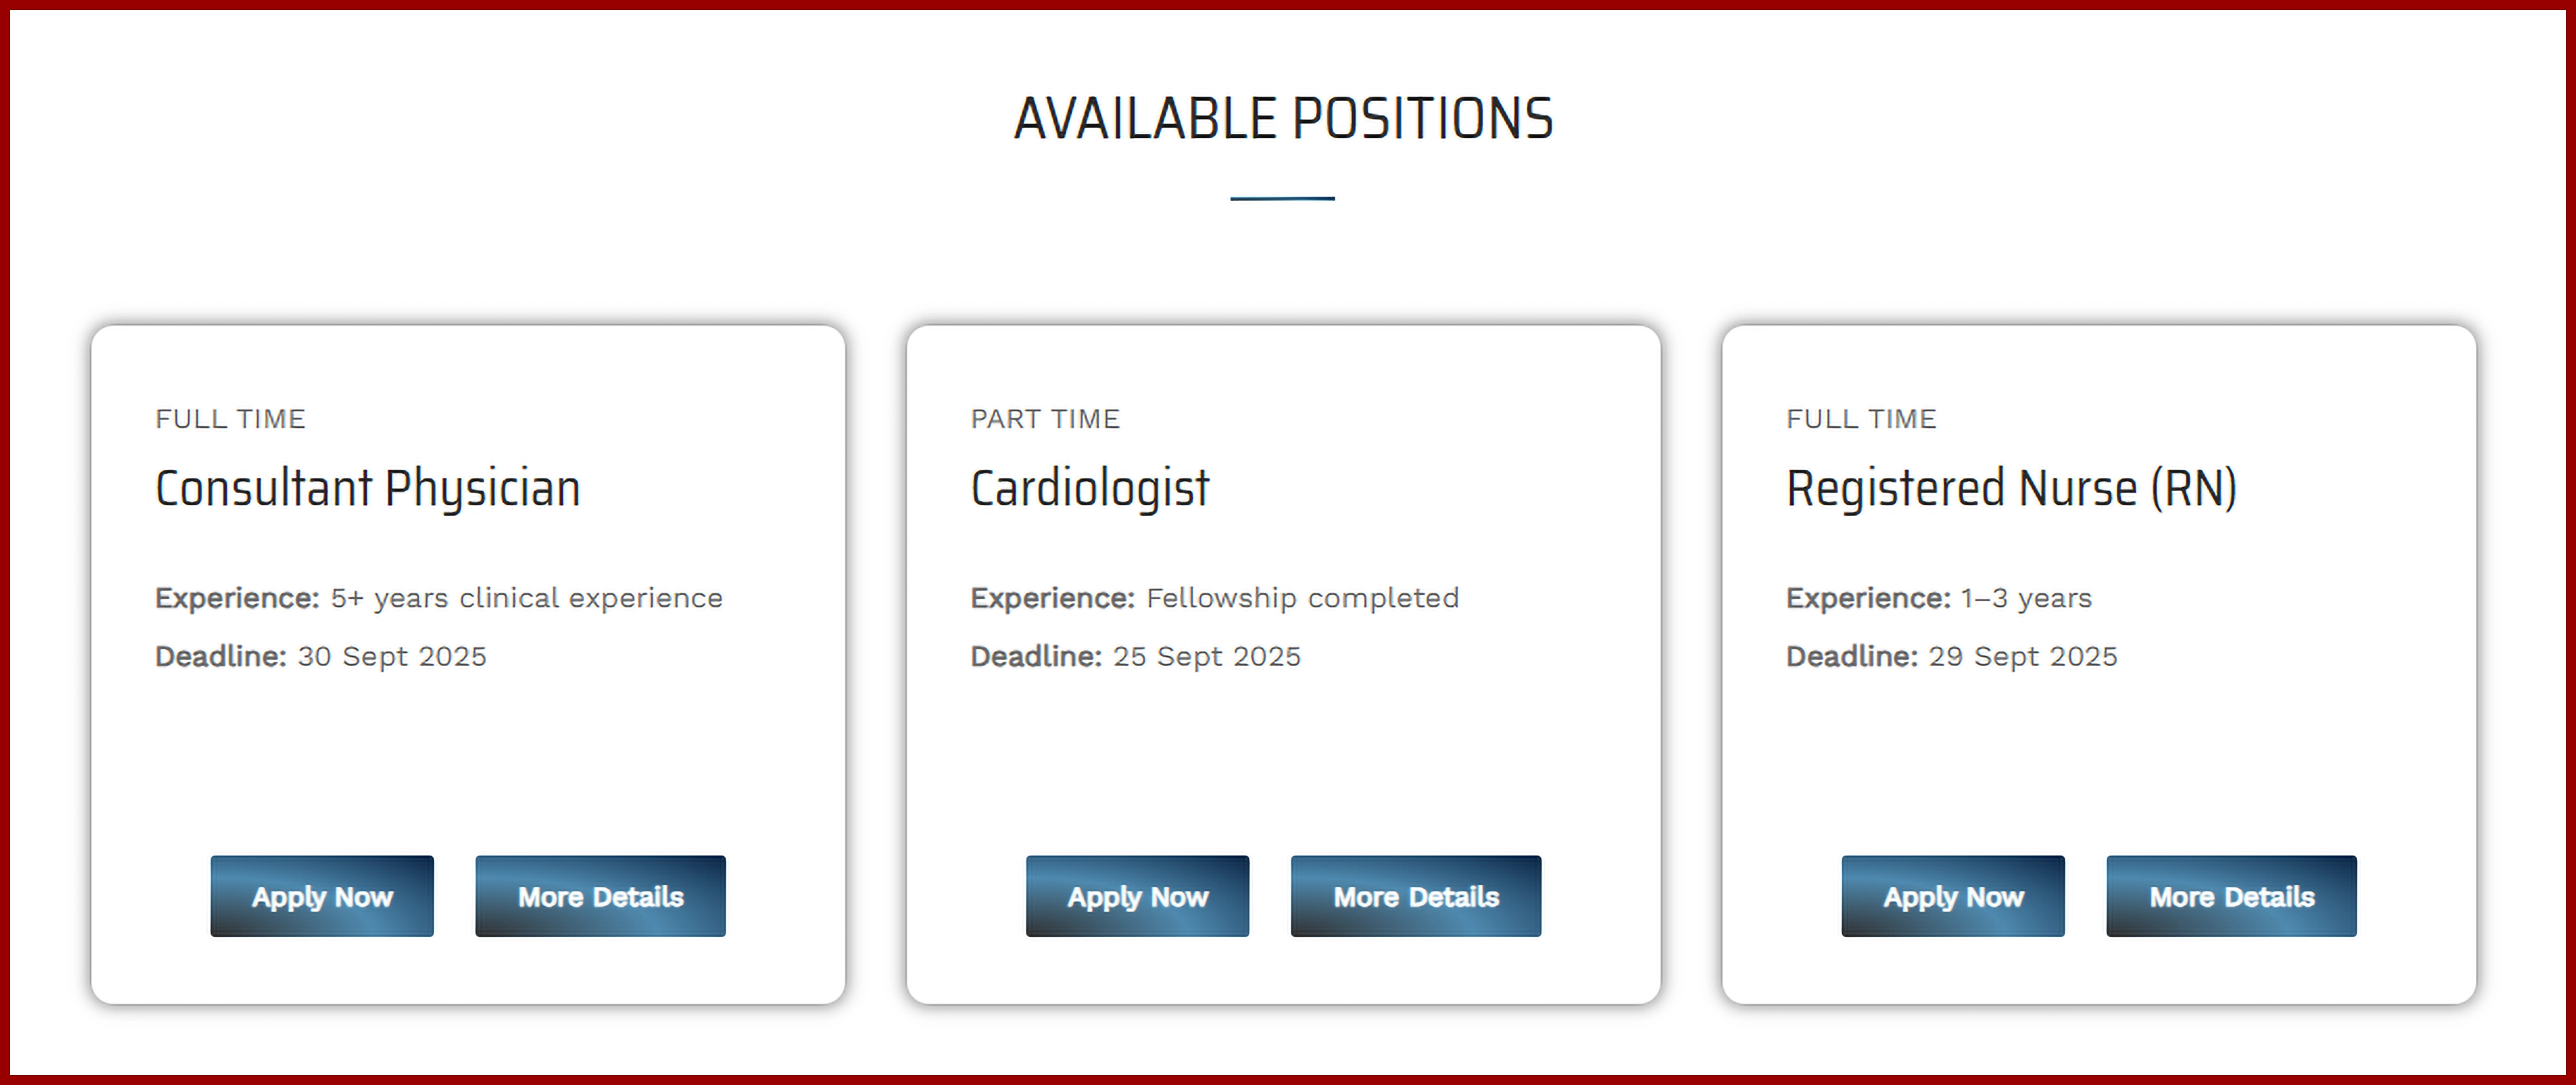Click the Consultant Physician job title
Screen dimensions: 2576x1085
(368, 488)
